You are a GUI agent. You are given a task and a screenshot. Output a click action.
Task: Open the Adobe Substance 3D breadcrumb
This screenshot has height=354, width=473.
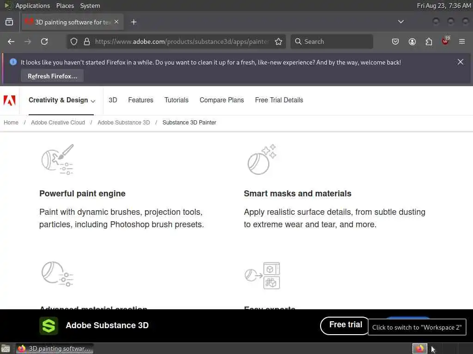tap(124, 123)
